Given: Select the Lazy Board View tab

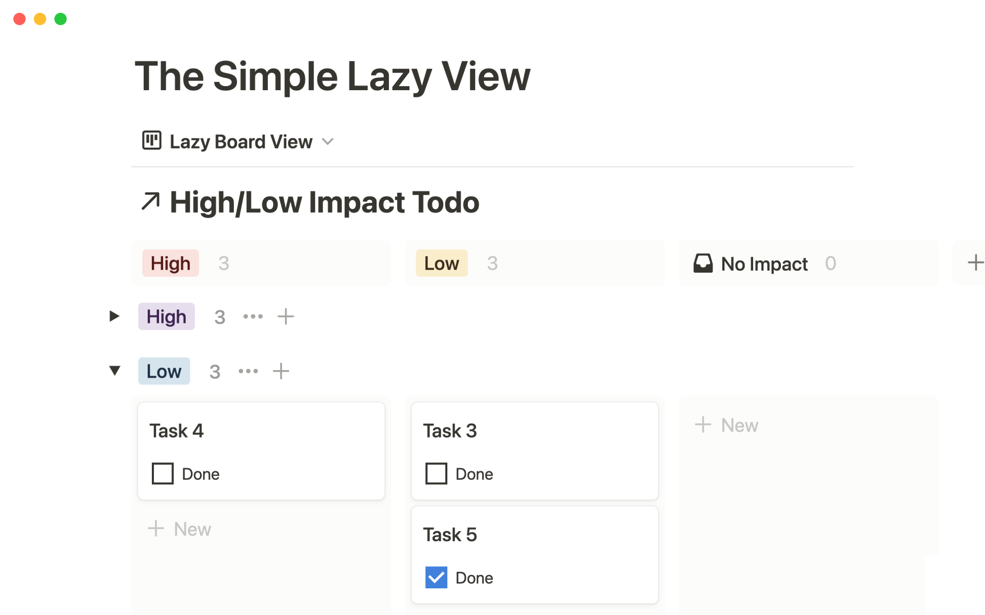Looking at the screenshot, I should [x=241, y=141].
